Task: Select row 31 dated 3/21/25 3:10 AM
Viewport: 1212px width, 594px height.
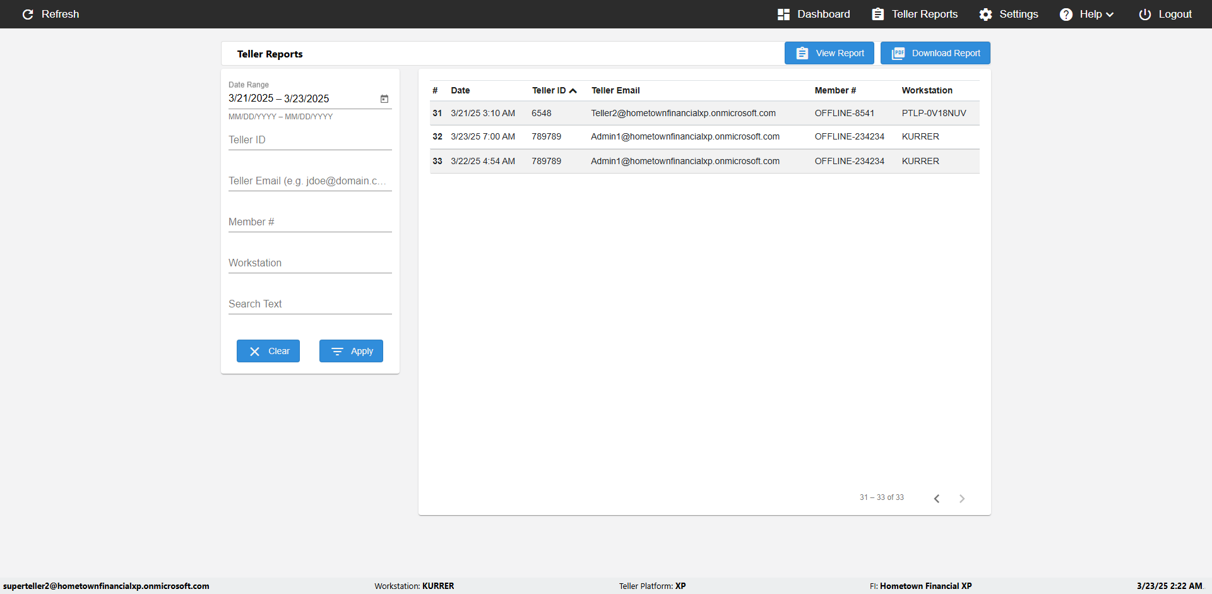Action: point(704,113)
